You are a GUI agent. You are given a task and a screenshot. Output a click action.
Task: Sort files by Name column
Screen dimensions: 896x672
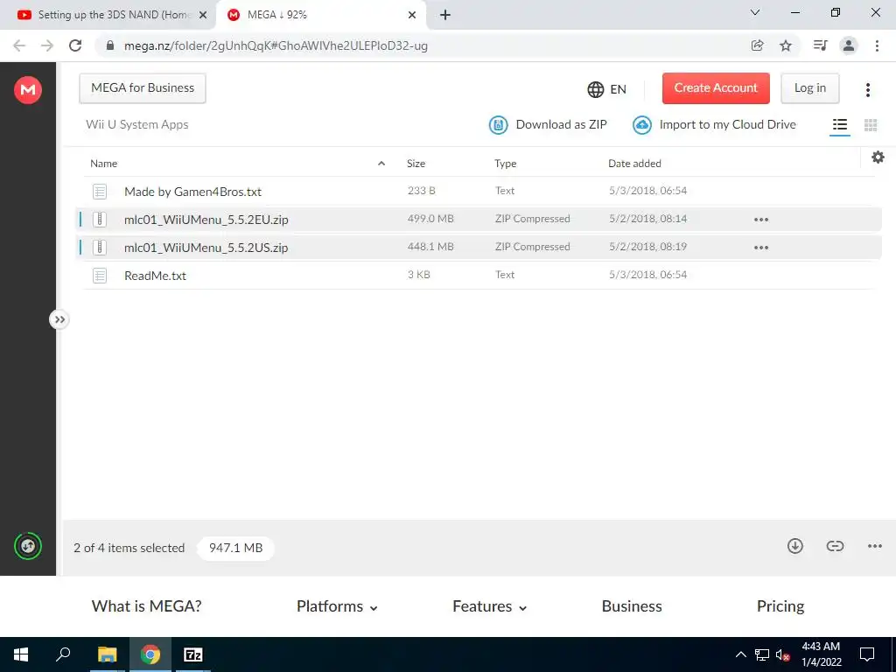coord(103,164)
